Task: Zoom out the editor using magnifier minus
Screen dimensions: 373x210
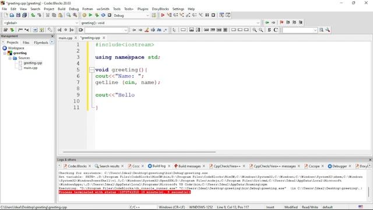Action: (261, 30)
